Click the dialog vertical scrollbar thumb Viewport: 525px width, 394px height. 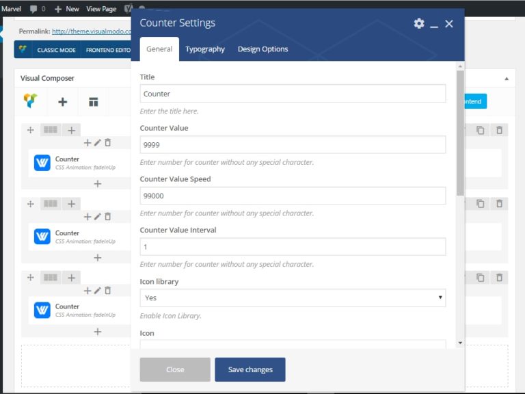coord(460,133)
